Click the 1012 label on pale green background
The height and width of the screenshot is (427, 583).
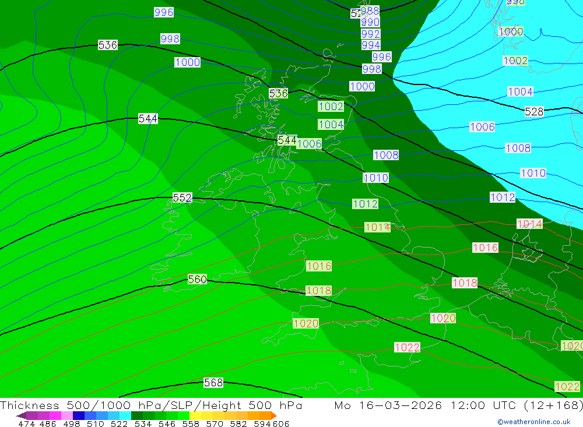(x=365, y=204)
